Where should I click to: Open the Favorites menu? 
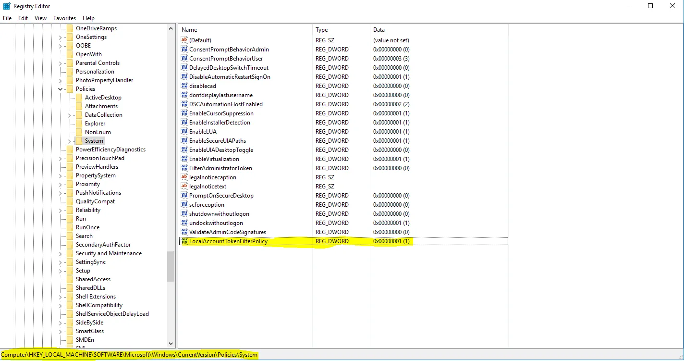(65, 18)
